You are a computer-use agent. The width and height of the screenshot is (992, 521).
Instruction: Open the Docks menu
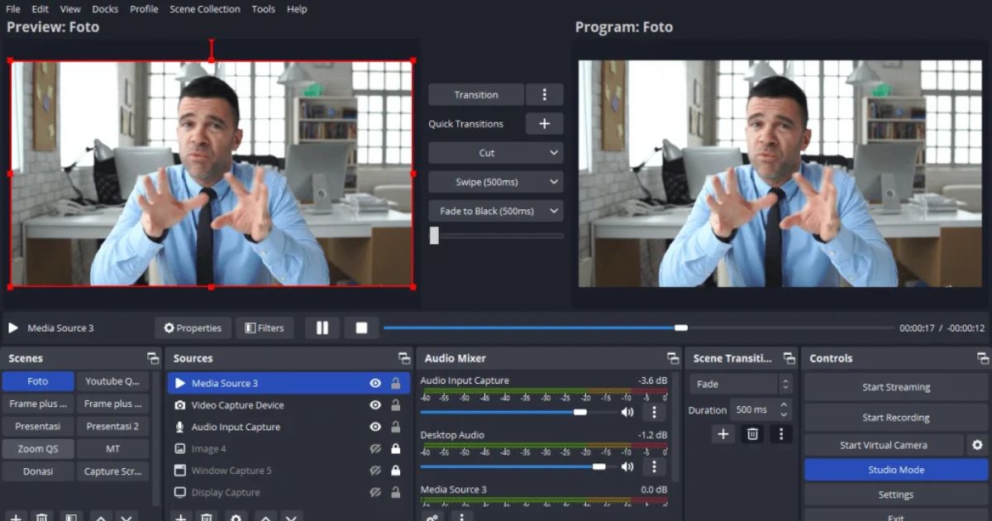coord(105,9)
